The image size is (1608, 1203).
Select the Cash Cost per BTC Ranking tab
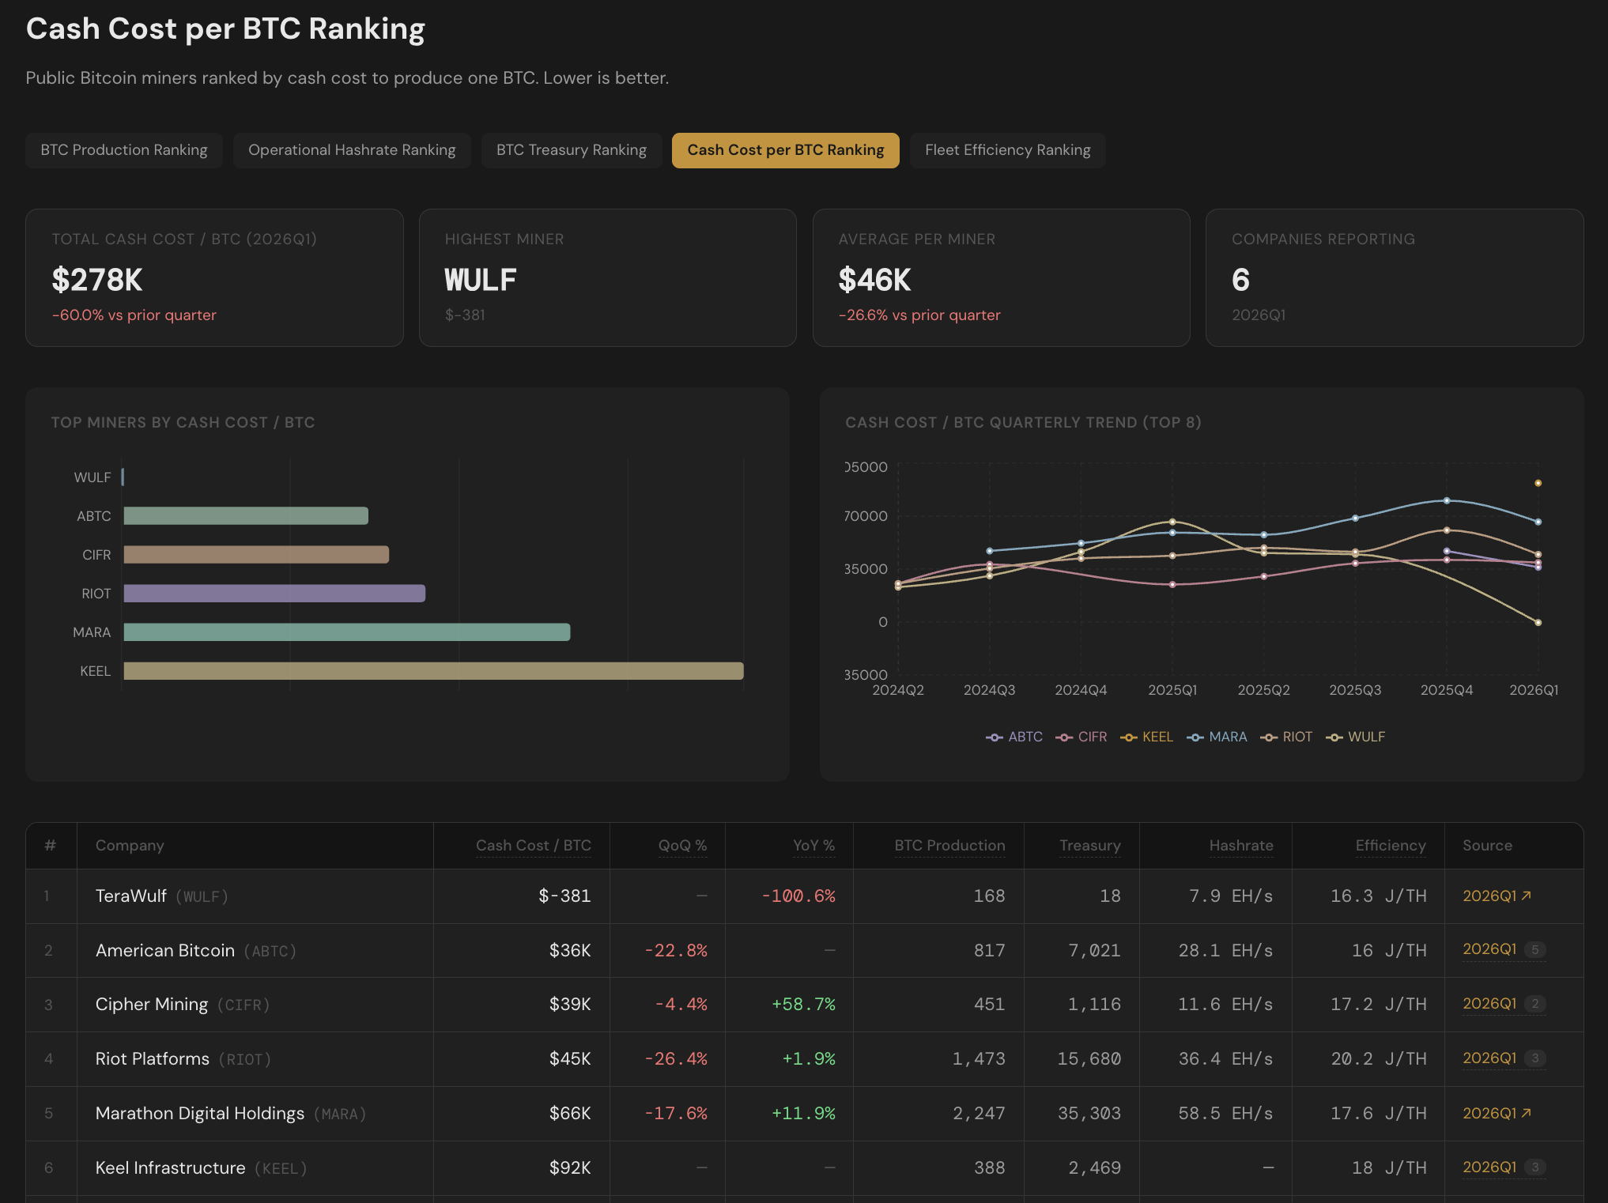(x=786, y=150)
